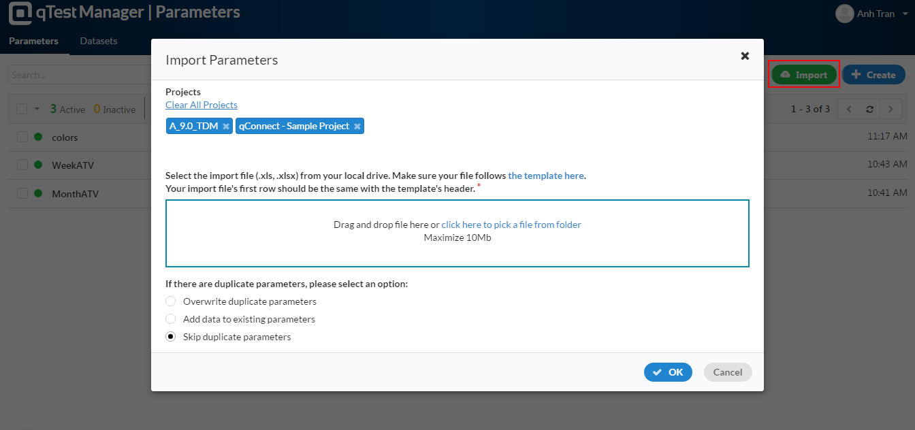Viewport: 915px width, 430px height.
Task: Click the Import button behind dialog
Action: (804, 75)
